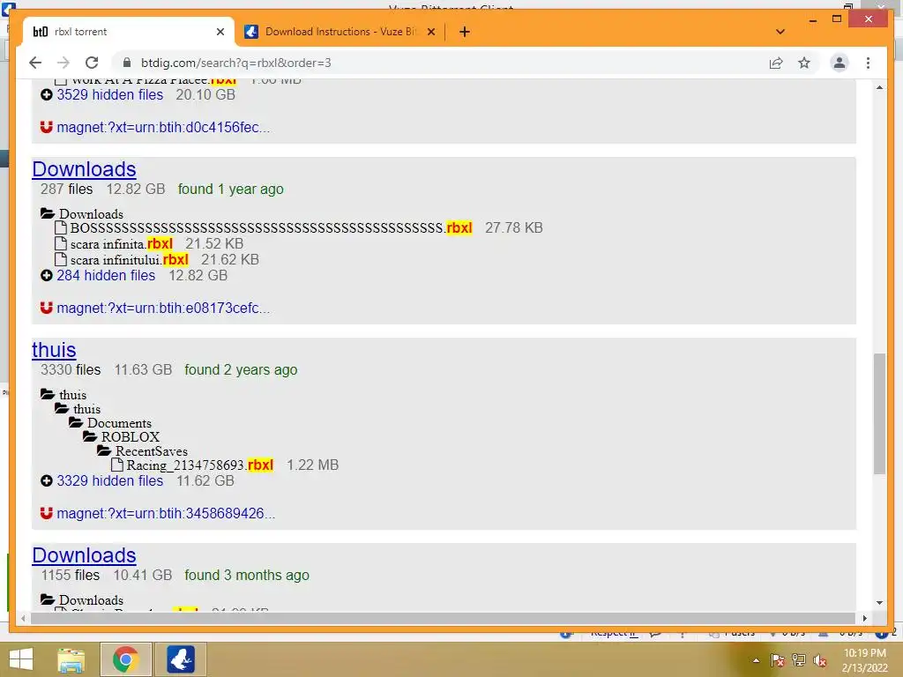
Task: Close the Download Instructions Vuze tab
Action: click(x=430, y=32)
